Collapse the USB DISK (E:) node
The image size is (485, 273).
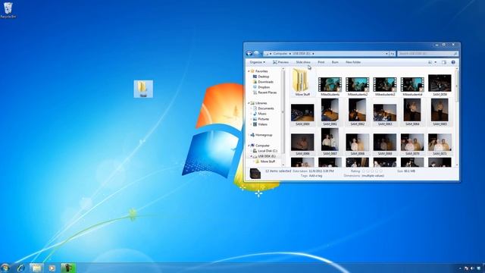pos(251,156)
